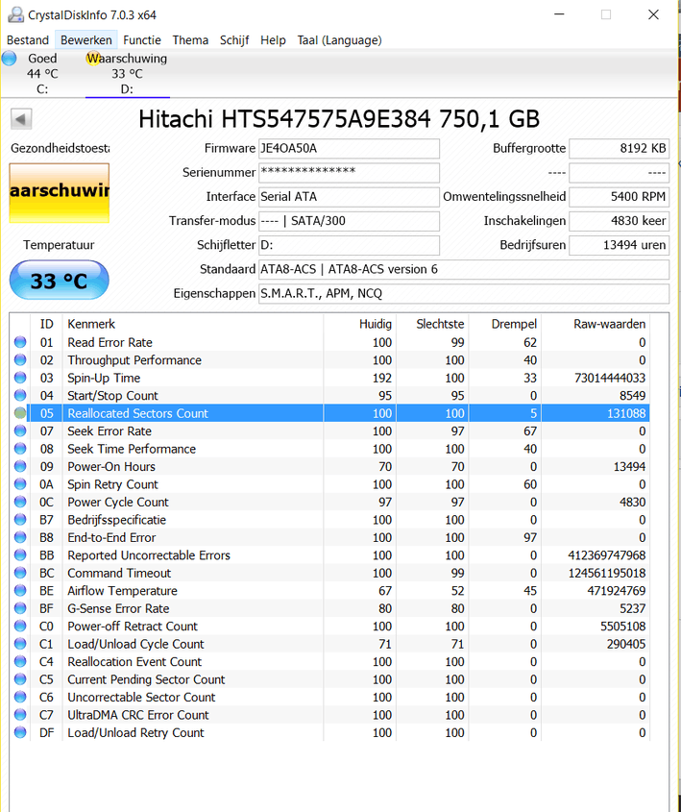Click the status icon for Command Timeout
The image size is (681, 812).
point(20,573)
